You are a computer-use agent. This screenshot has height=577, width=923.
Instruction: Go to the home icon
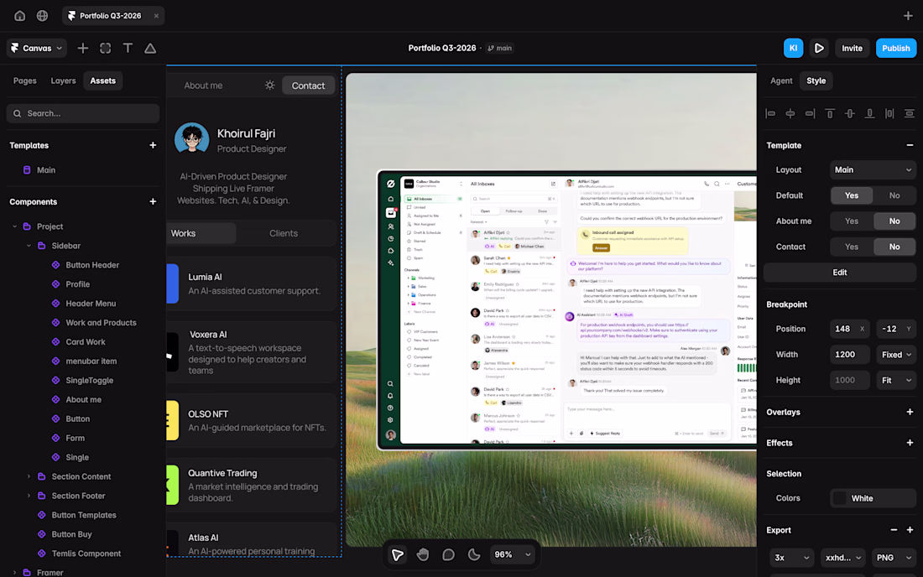tap(19, 16)
